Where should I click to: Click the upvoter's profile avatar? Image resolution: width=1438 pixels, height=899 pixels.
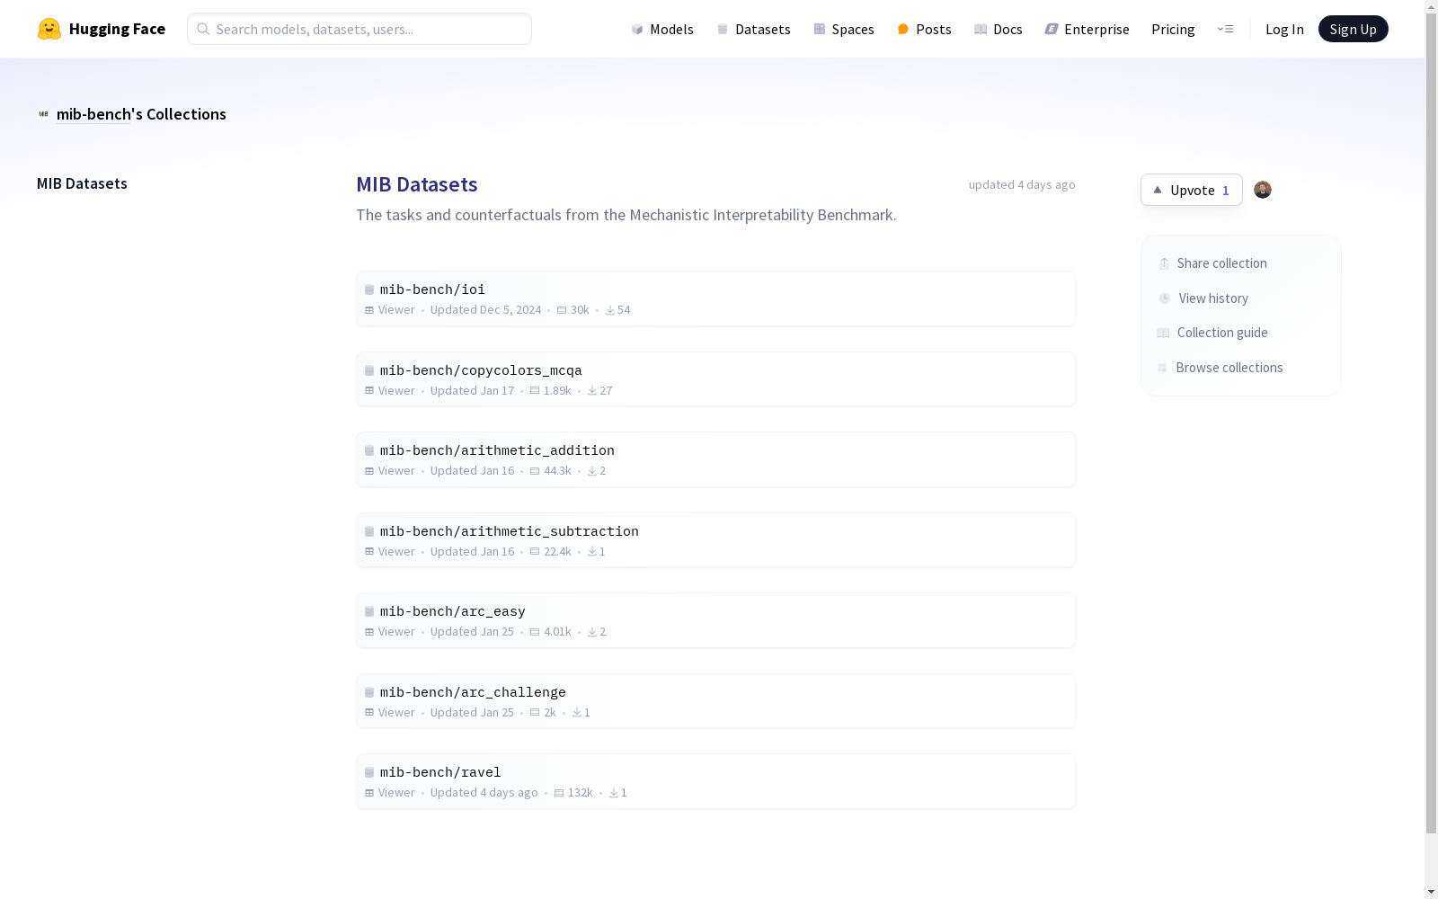coord(1263,190)
